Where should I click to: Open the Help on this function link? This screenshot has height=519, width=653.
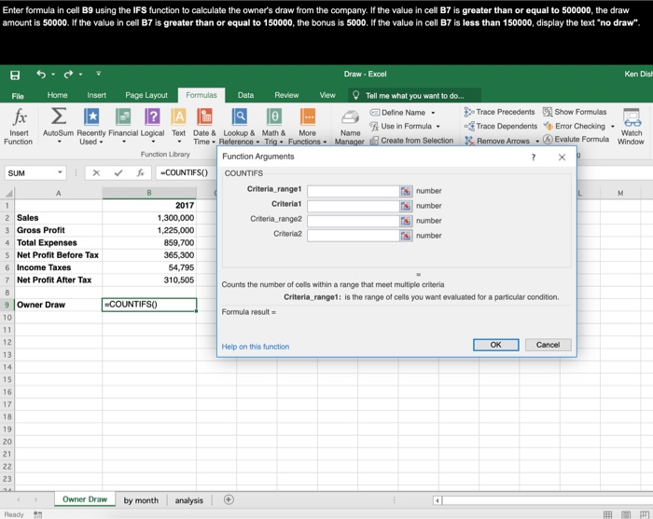(256, 347)
